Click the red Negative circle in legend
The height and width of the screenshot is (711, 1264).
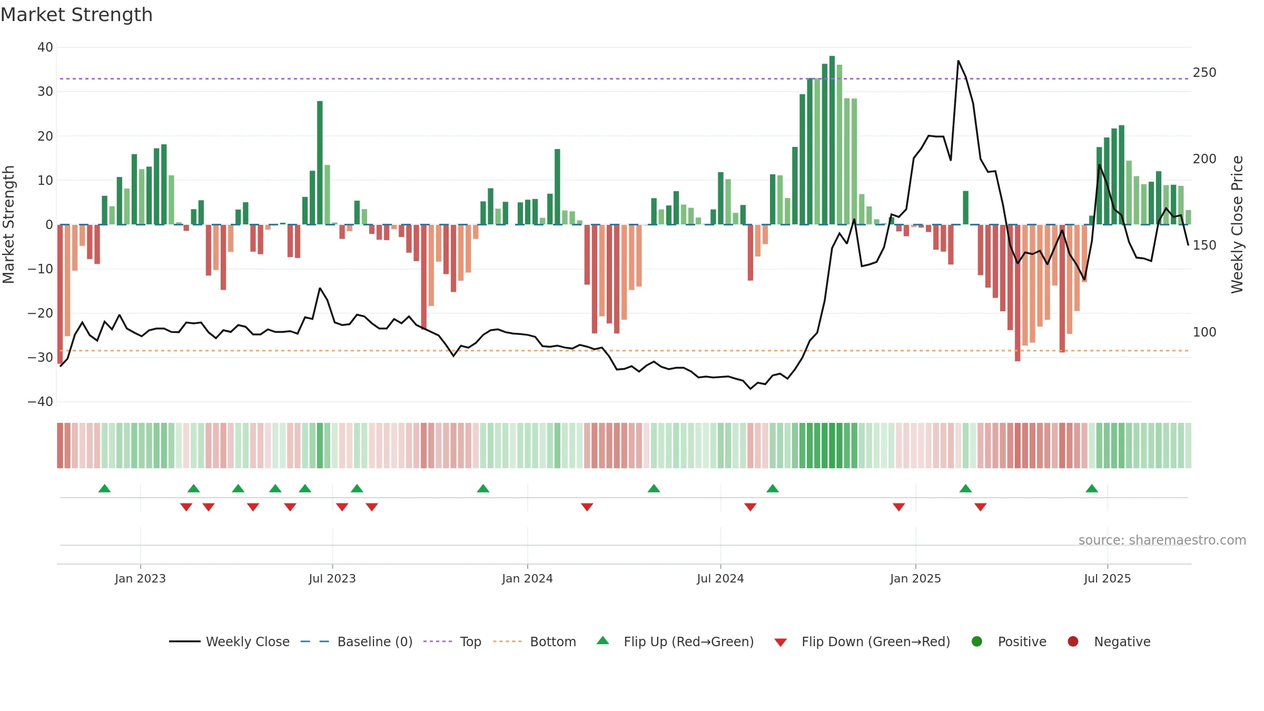[1073, 641]
